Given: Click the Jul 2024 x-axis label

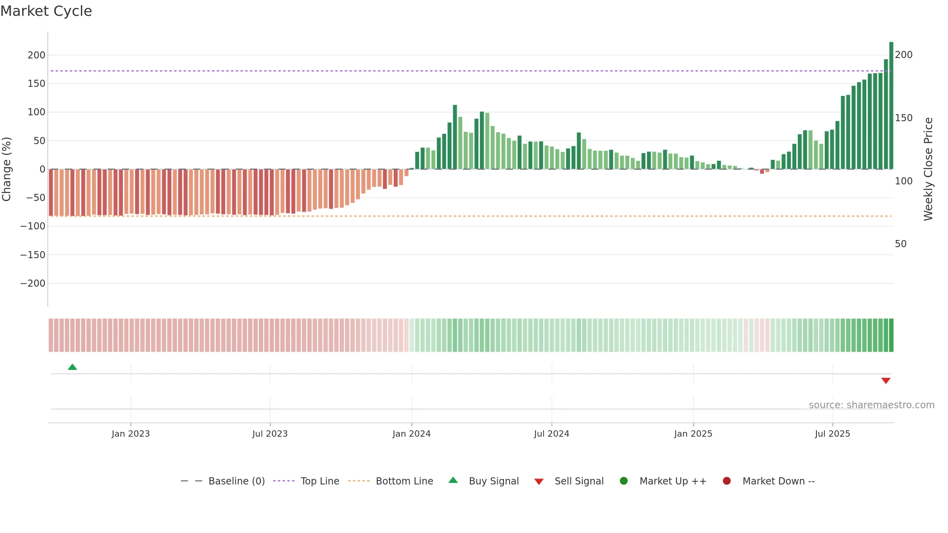Looking at the screenshot, I should pos(552,434).
